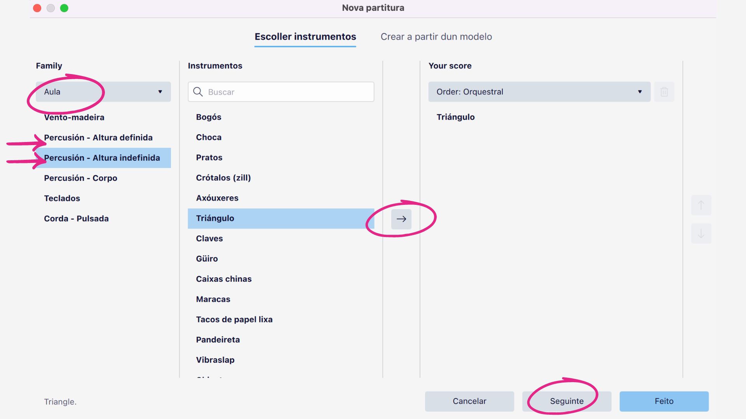Select the Vento-madeira family
Image resolution: width=746 pixels, height=419 pixels.
click(74, 118)
